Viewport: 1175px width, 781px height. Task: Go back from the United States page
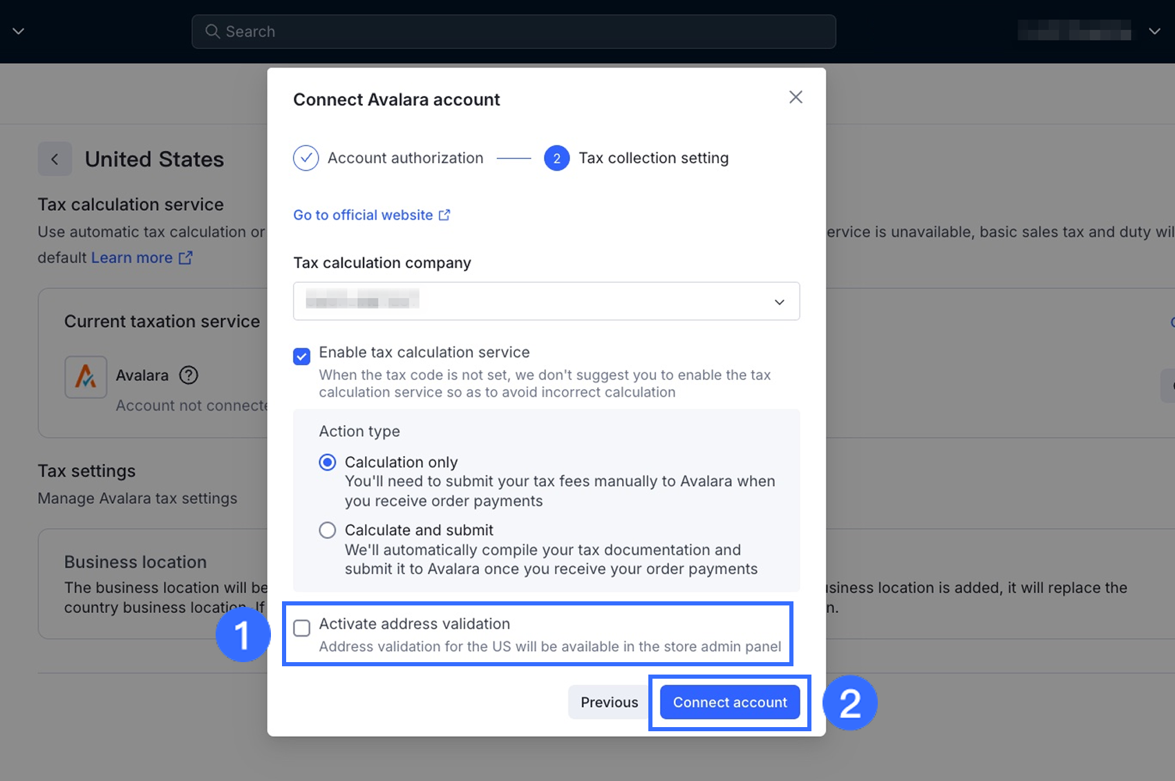pyautogui.click(x=55, y=159)
